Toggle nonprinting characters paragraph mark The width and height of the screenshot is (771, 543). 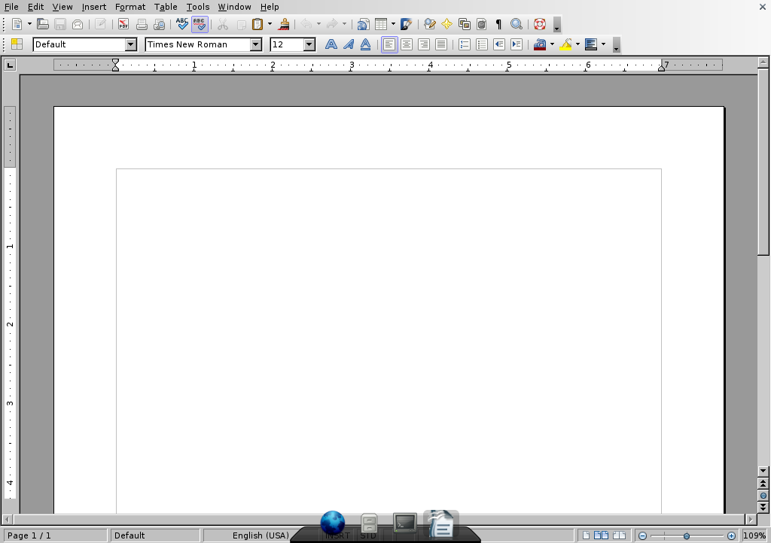498,24
